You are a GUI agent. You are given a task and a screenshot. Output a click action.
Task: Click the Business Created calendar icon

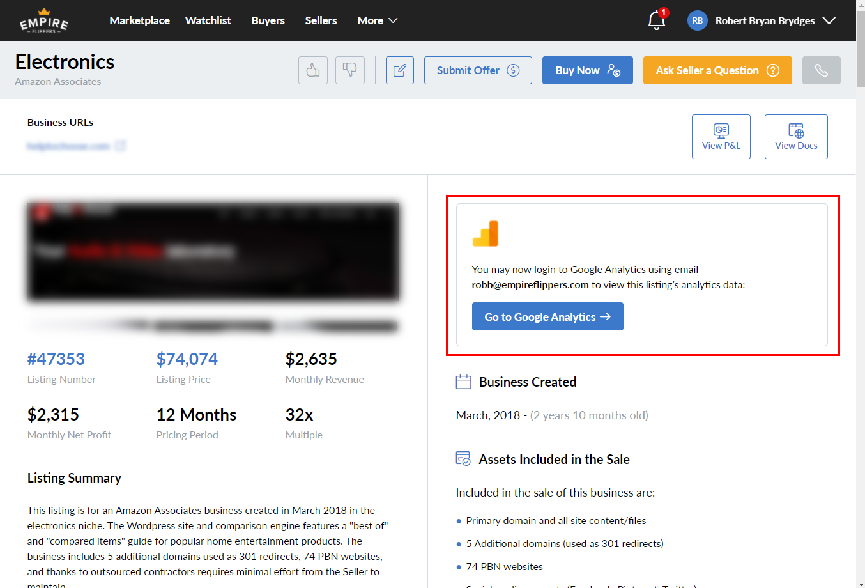coord(464,382)
